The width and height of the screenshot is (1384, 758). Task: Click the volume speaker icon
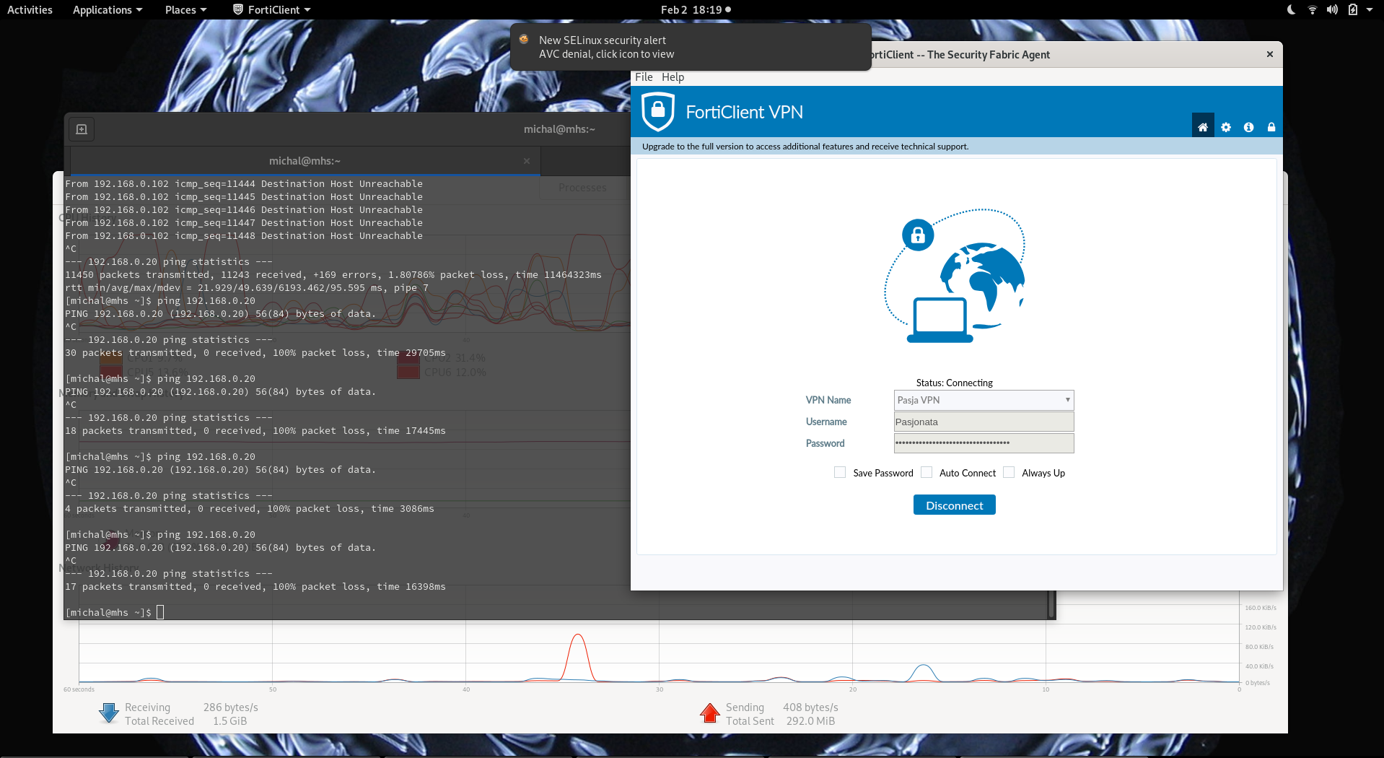pos(1332,9)
